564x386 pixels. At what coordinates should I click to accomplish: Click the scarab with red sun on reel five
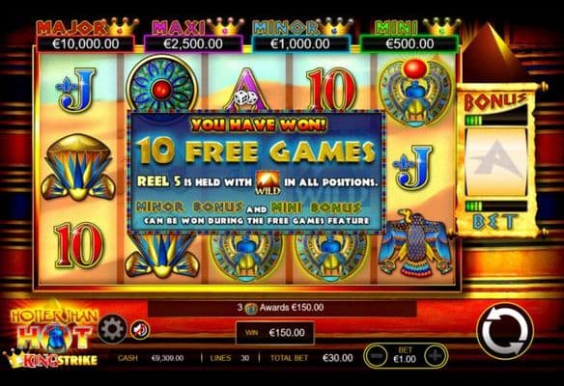[416, 93]
